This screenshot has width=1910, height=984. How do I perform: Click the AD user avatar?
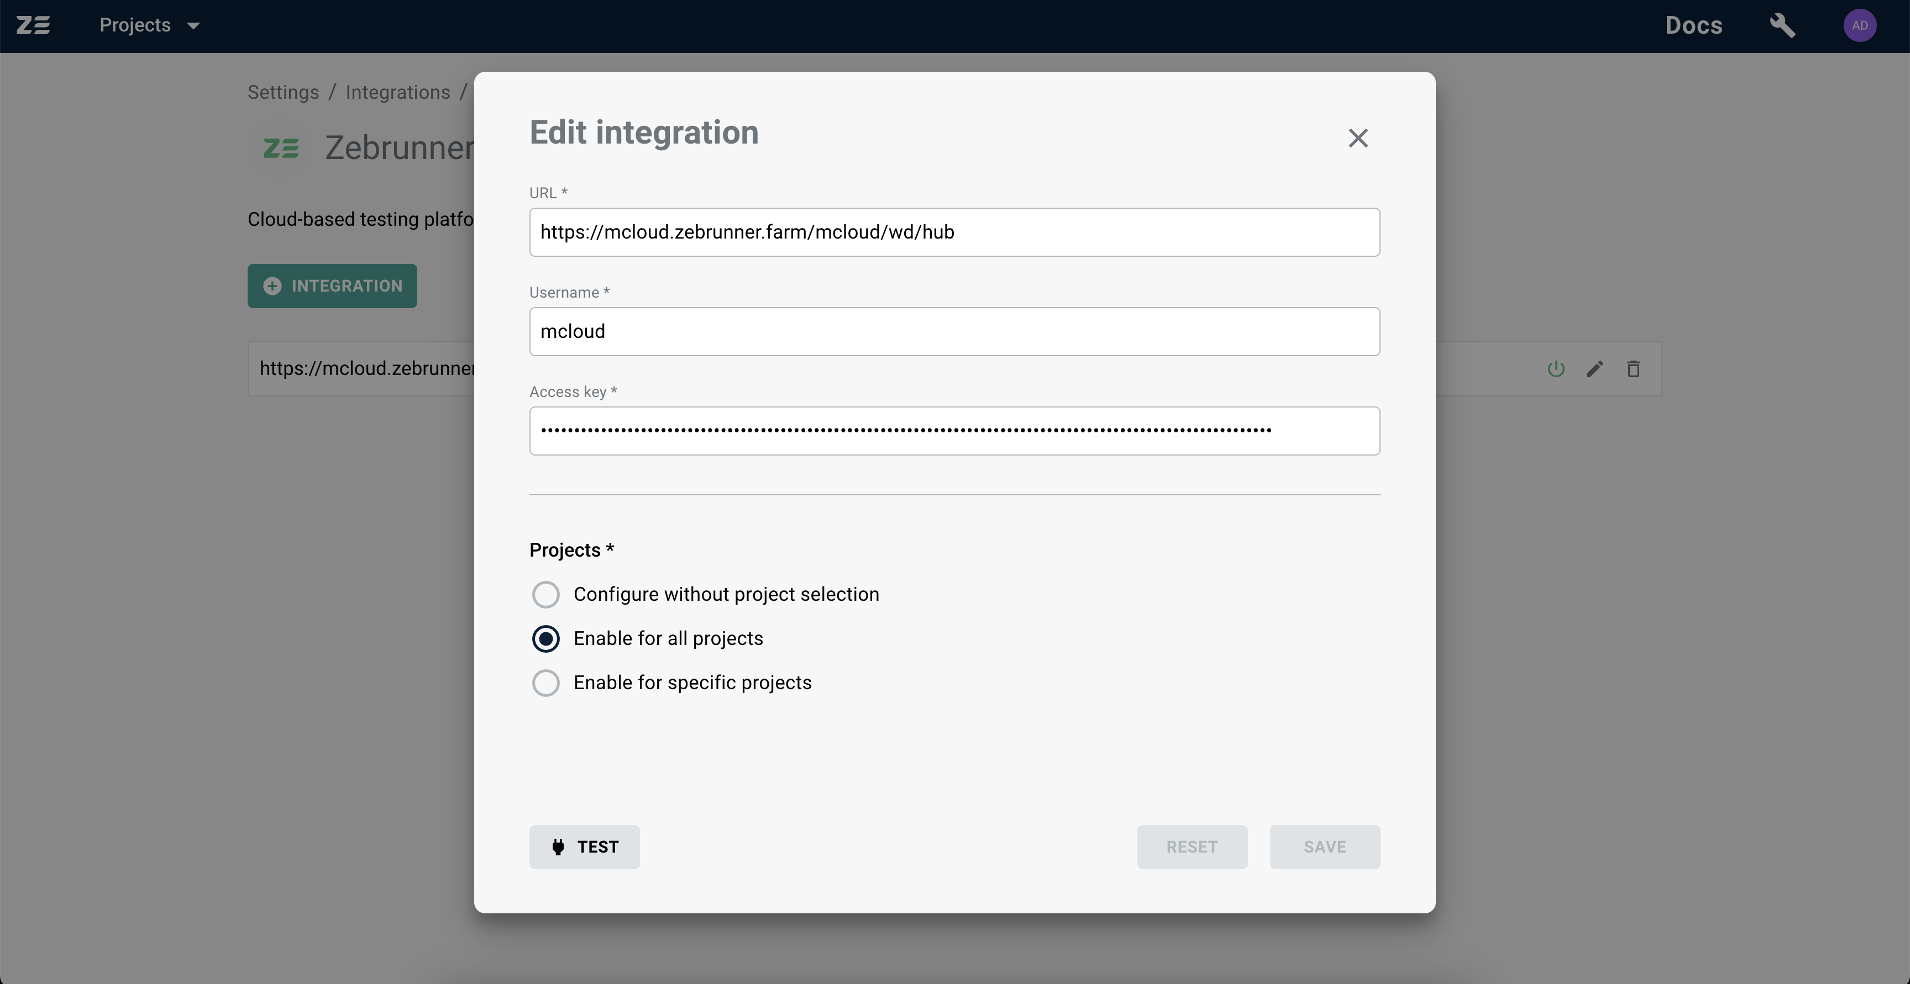(1860, 25)
